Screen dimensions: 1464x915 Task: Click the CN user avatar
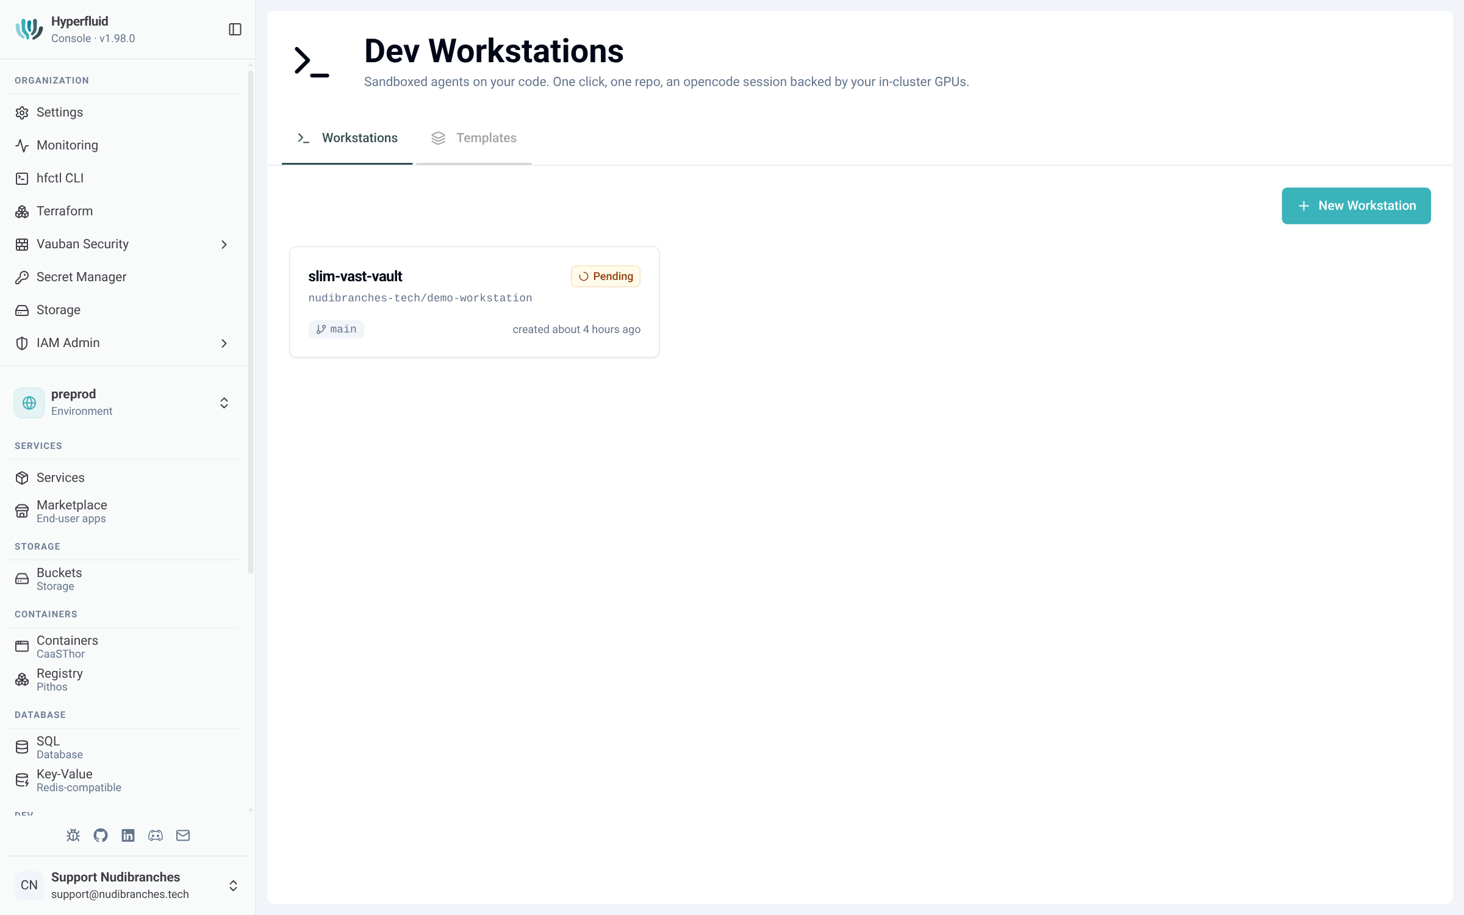[29, 885]
